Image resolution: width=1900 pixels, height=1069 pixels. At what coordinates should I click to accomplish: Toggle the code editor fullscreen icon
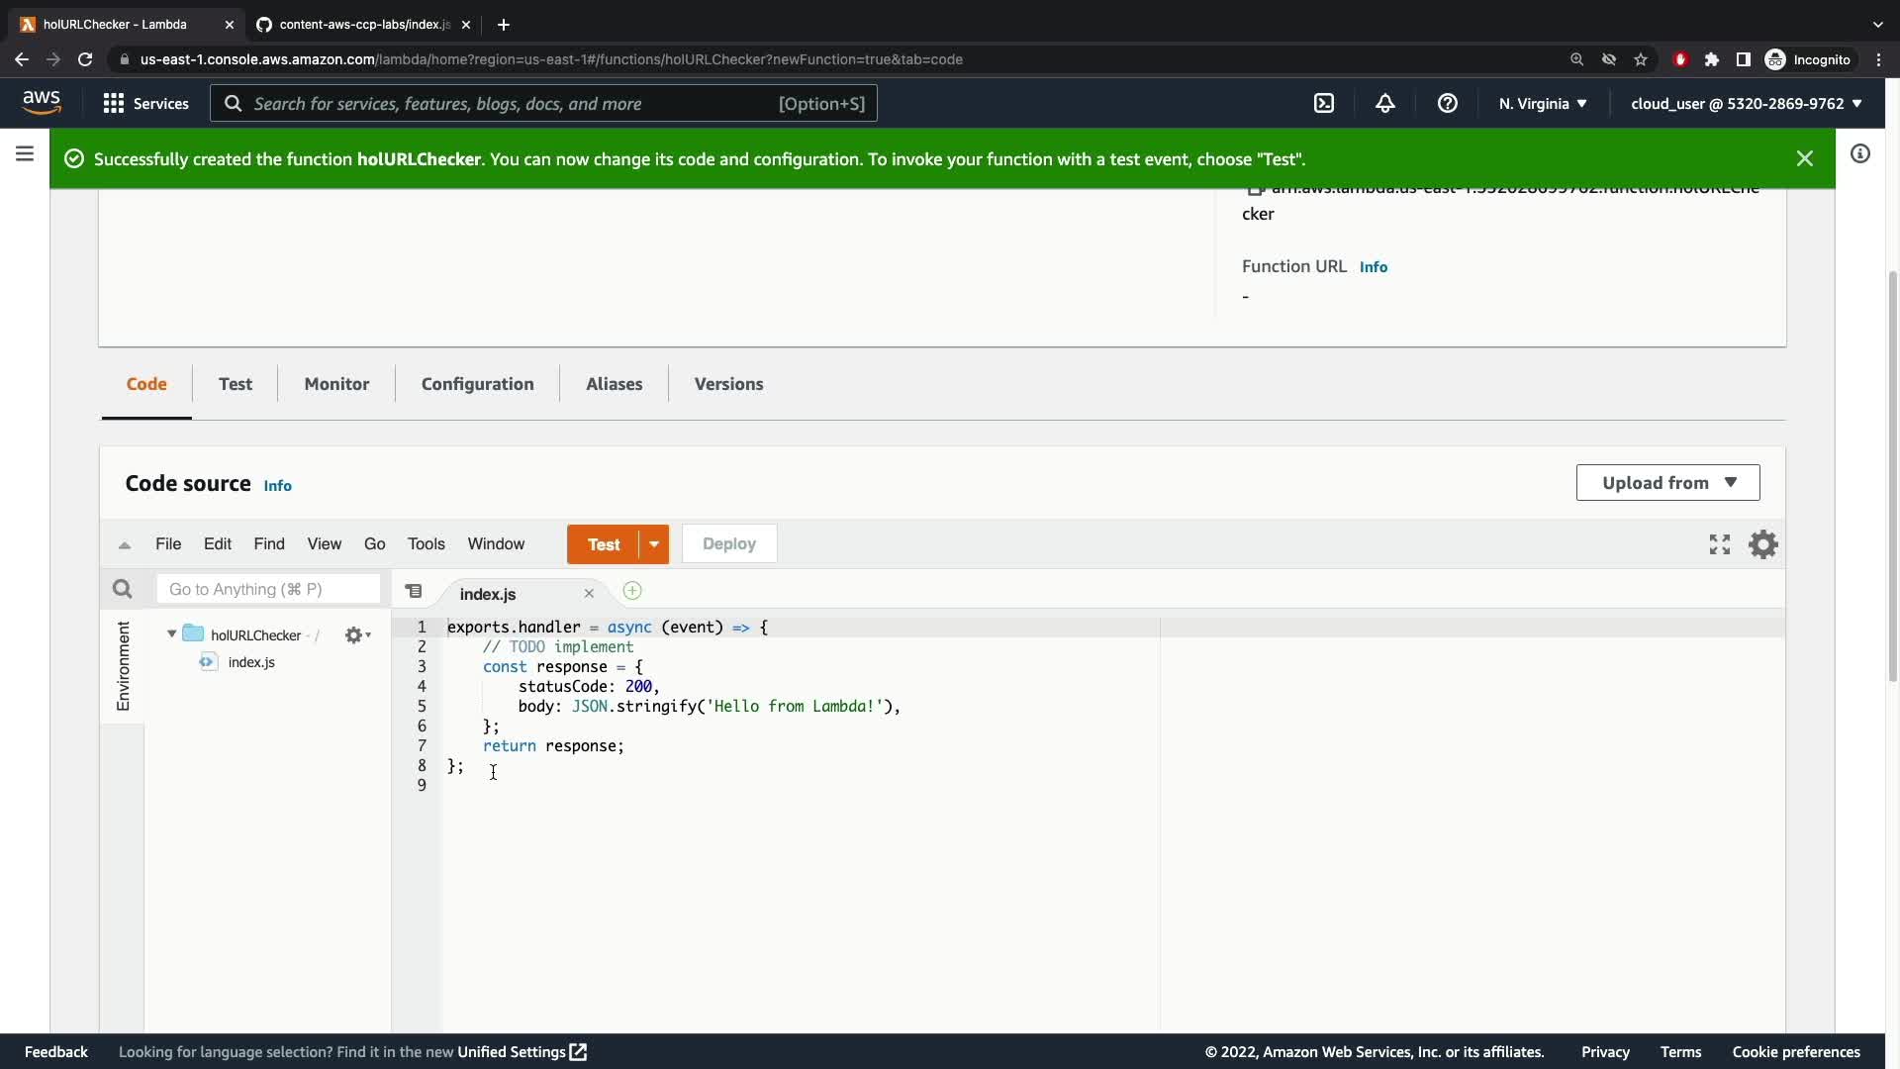1720,544
